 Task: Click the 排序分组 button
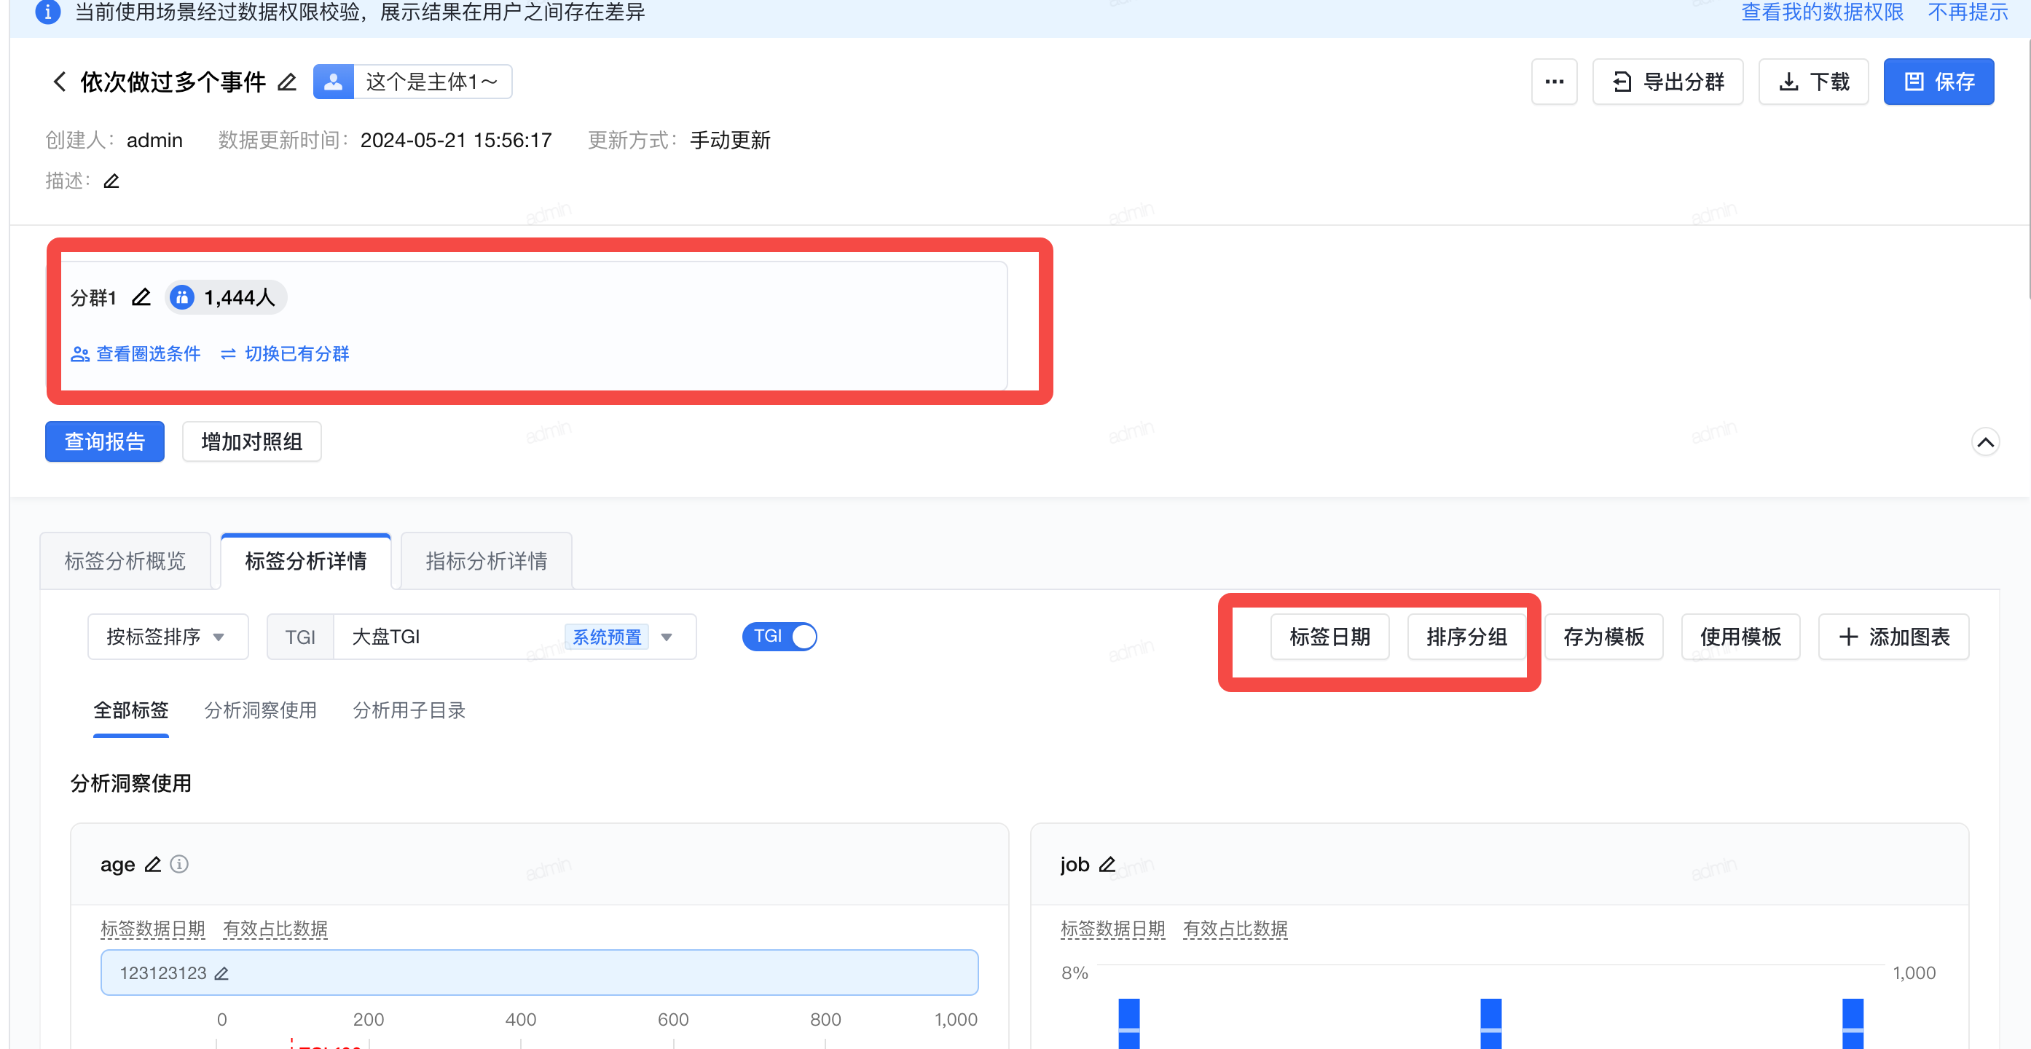tap(1466, 637)
